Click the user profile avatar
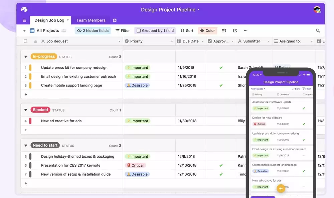Image resolution: width=334 pixels, height=198 pixels. point(317,10)
